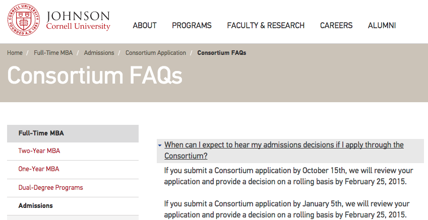
Task: Go to Dual-Degree Programs sidebar link
Action: tap(50, 188)
